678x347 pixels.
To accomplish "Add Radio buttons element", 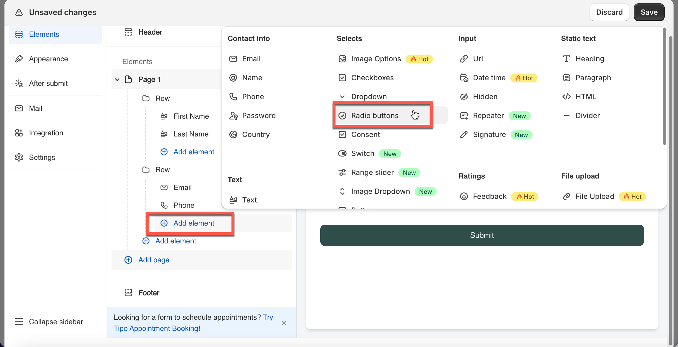I will (x=374, y=116).
